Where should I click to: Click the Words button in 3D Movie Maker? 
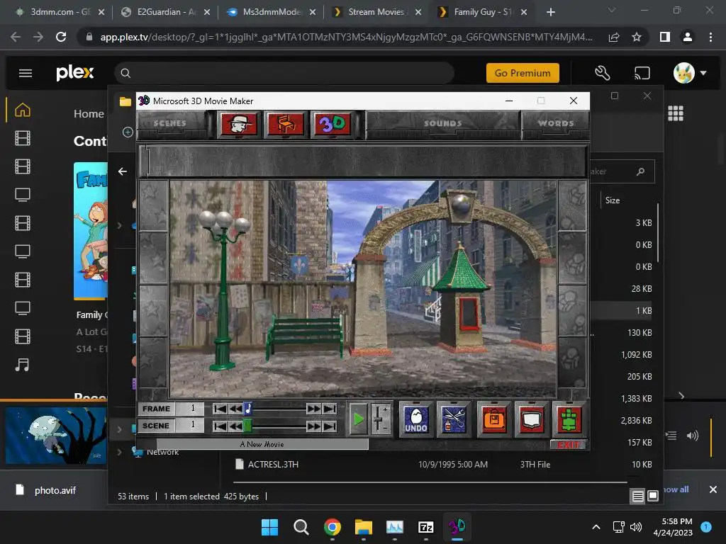556,123
